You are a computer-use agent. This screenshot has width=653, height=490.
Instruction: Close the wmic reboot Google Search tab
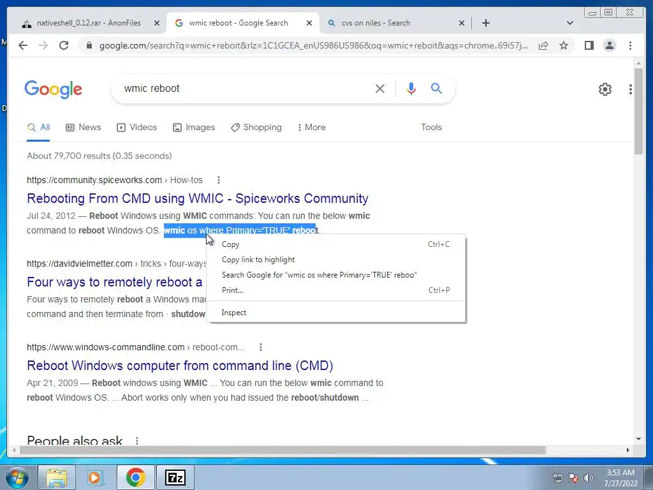point(309,23)
